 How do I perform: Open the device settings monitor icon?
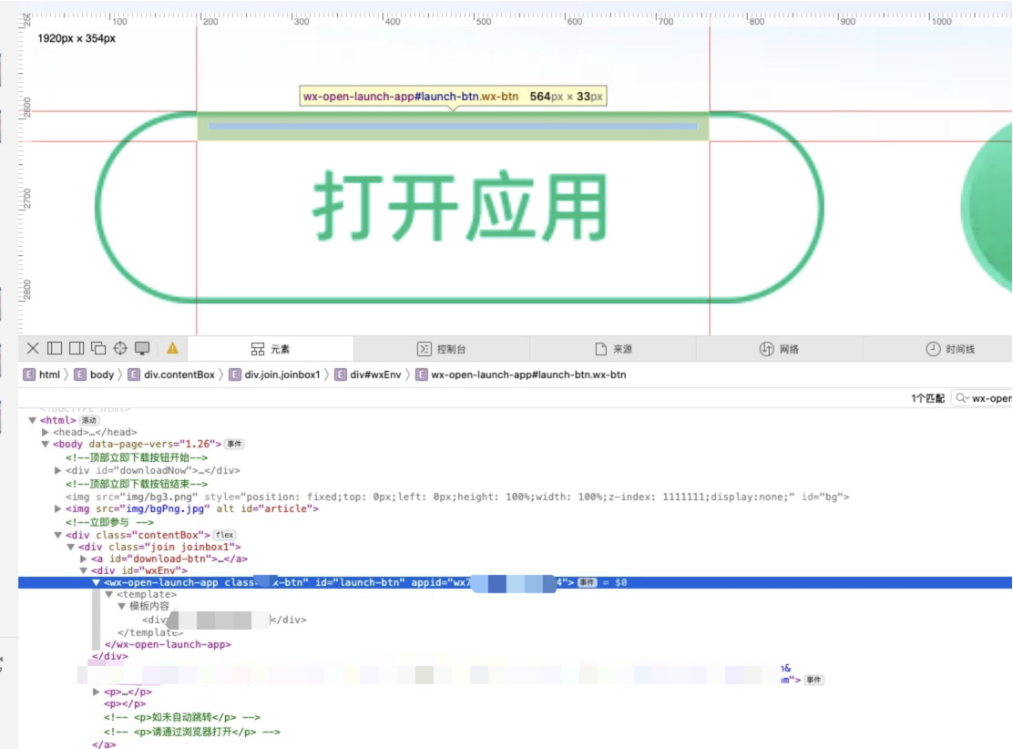pyautogui.click(x=142, y=348)
